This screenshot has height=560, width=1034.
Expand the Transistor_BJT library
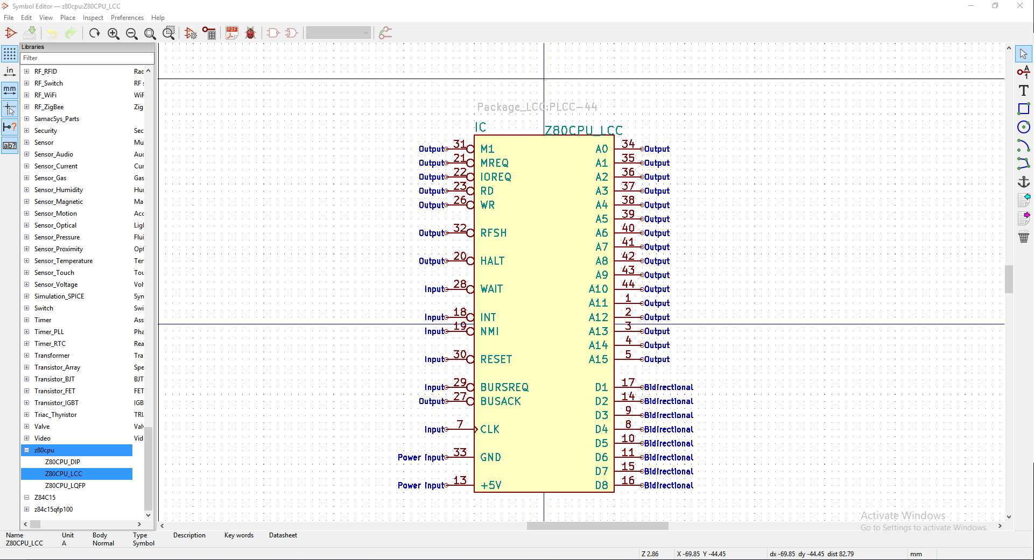26,379
